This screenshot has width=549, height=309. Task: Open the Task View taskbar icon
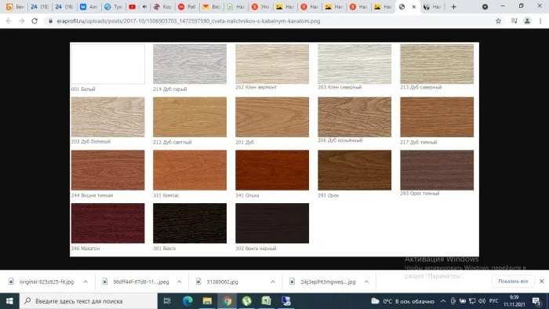coord(167,301)
